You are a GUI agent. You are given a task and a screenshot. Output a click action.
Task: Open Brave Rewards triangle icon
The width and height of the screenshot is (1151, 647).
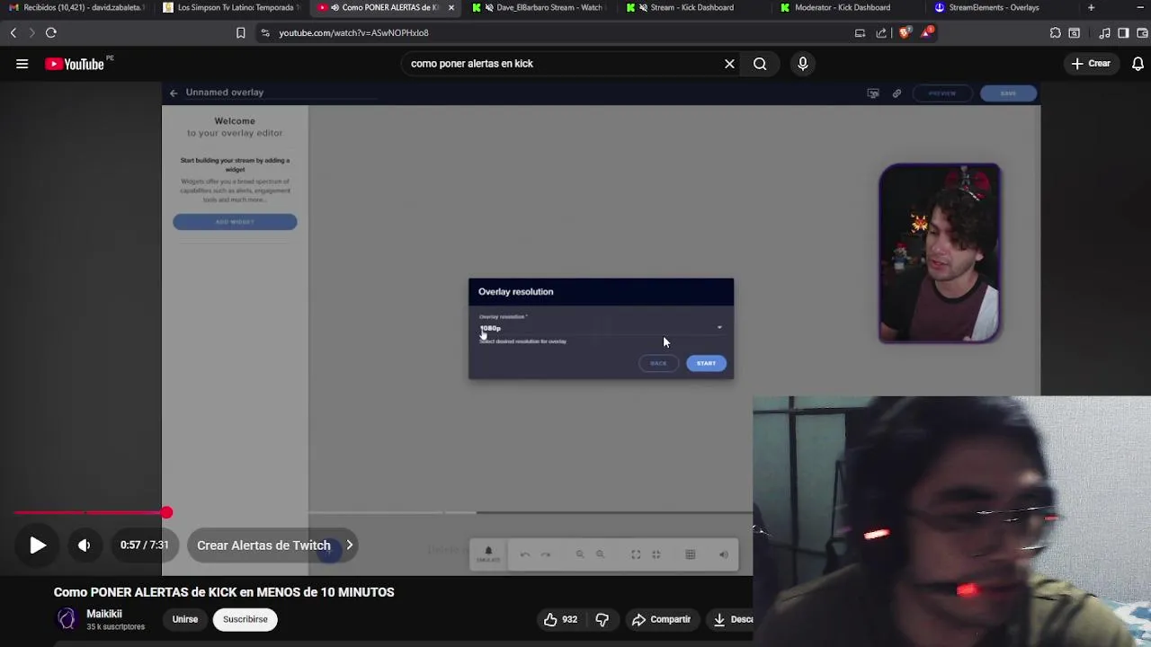point(926,32)
